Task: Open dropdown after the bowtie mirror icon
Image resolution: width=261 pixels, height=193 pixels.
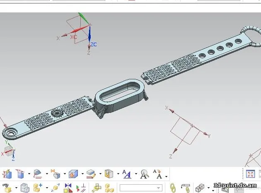Action: click(65, 174)
